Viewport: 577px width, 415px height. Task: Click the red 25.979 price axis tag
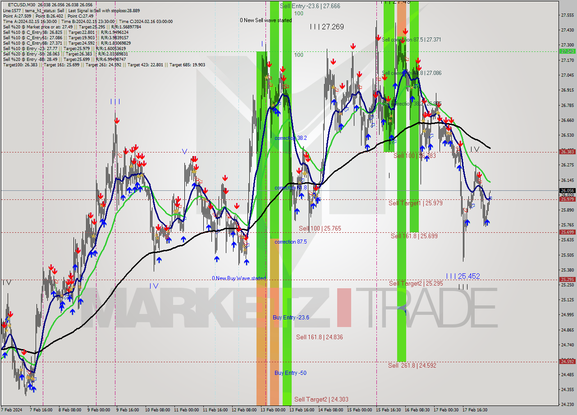tap(568, 199)
